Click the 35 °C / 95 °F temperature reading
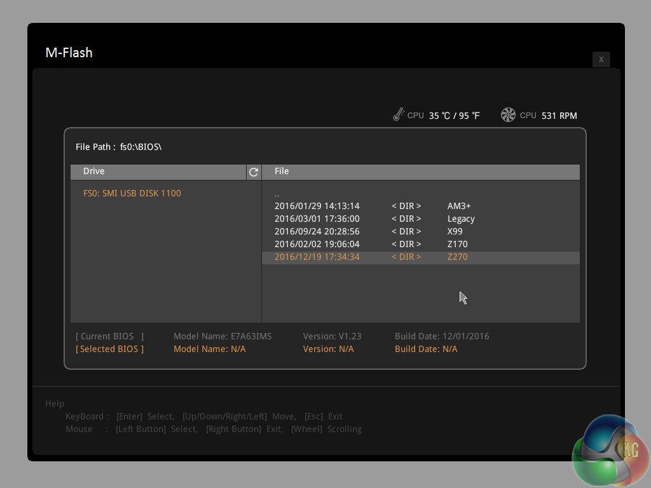This screenshot has width=651, height=488. point(454,116)
